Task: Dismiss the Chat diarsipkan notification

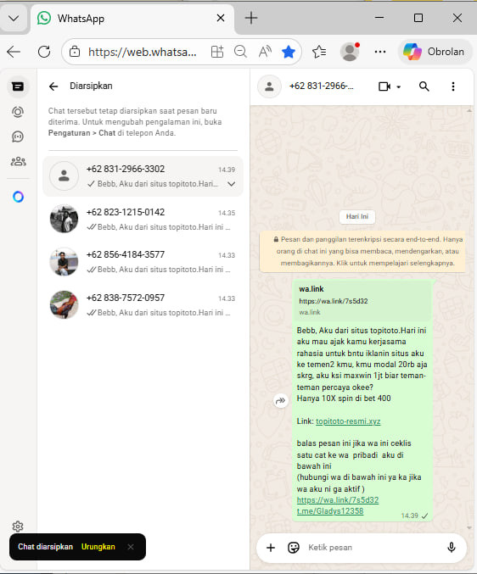Action: pos(131,547)
